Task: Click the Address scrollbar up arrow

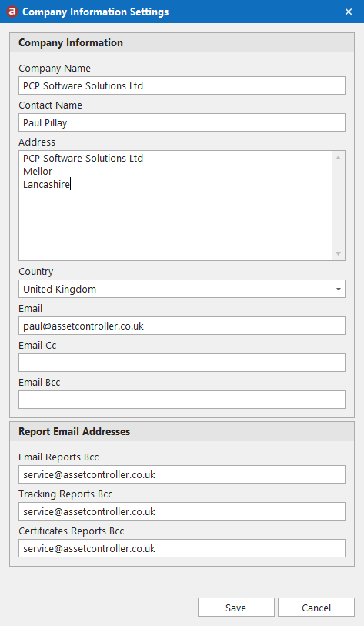Action: point(339,158)
